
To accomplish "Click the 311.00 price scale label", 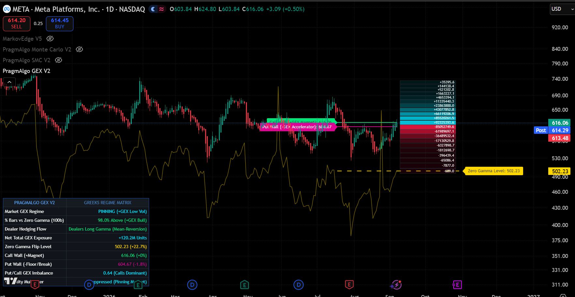I will 560,285.
